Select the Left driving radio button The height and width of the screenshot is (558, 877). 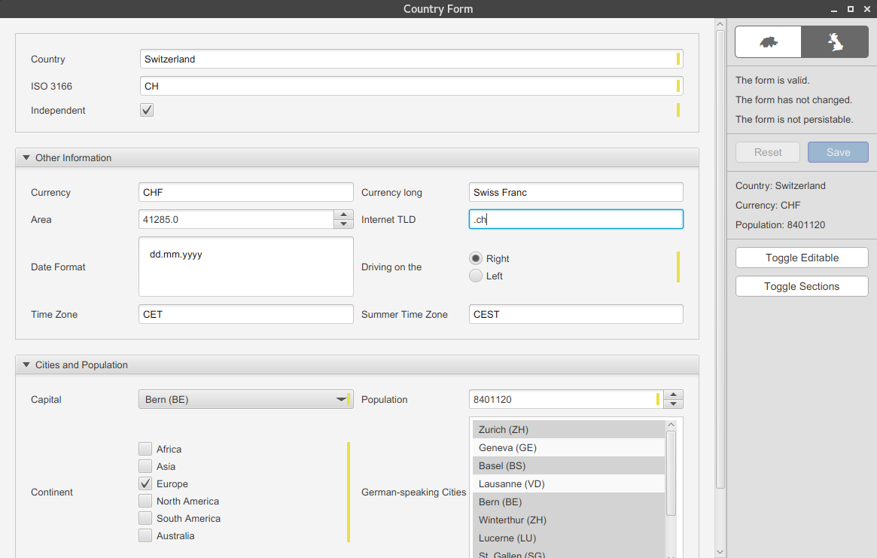click(x=475, y=275)
